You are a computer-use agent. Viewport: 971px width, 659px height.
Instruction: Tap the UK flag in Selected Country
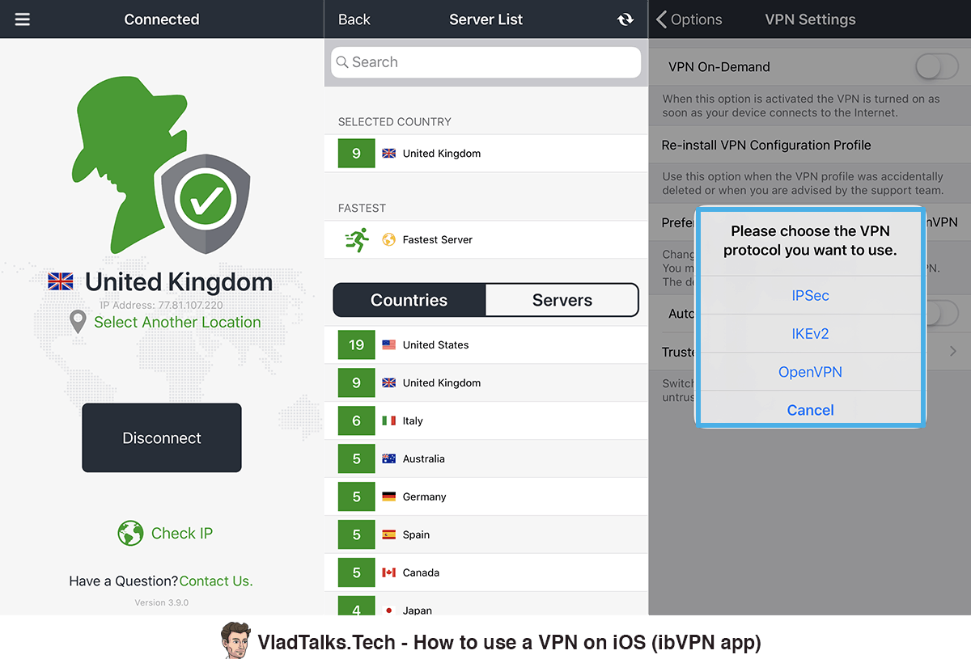click(x=389, y=153)
